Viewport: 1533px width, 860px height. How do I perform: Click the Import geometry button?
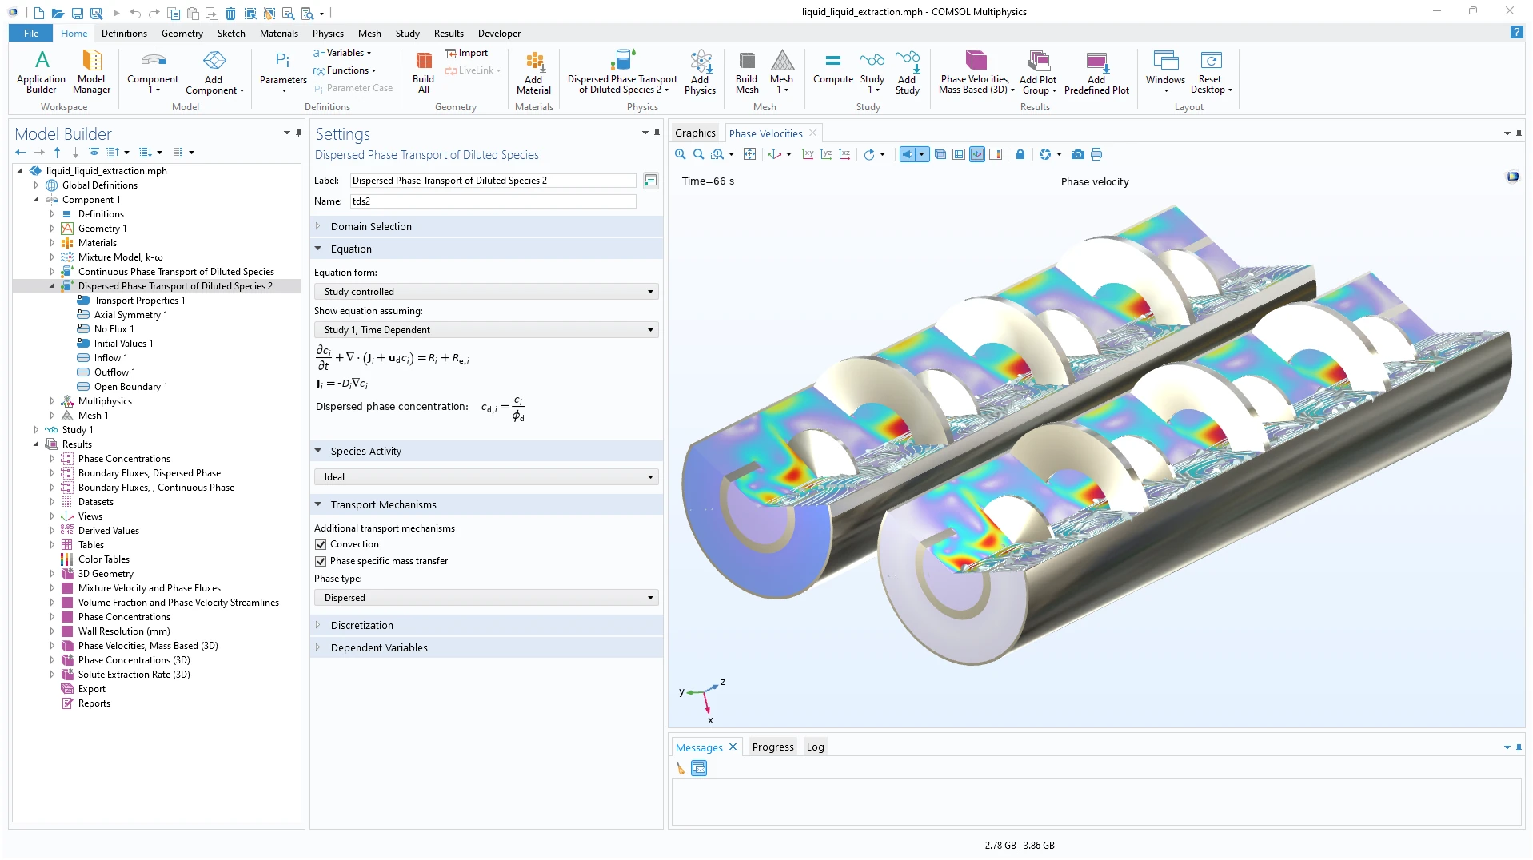pyautogui.click(x=466, y=53)
